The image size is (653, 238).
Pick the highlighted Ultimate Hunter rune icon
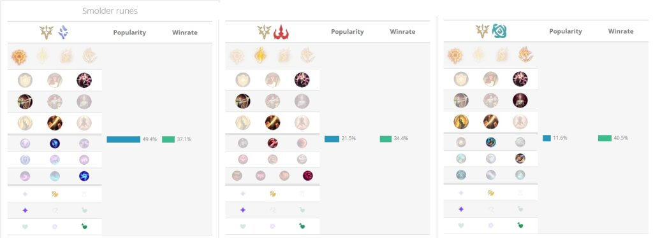(x=308, y=176)
